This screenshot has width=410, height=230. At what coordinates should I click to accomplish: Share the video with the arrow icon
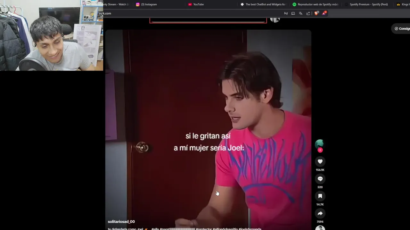coord(320,213)
